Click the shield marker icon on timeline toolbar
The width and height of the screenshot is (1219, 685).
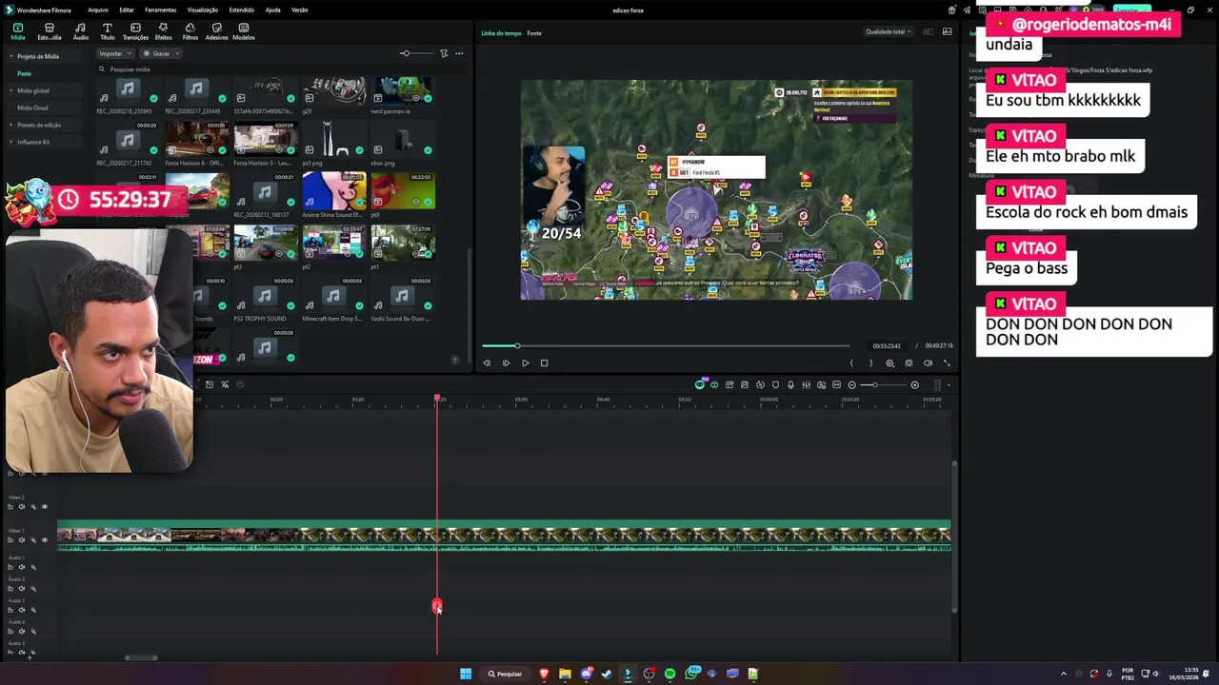click(x=775, y=384)
